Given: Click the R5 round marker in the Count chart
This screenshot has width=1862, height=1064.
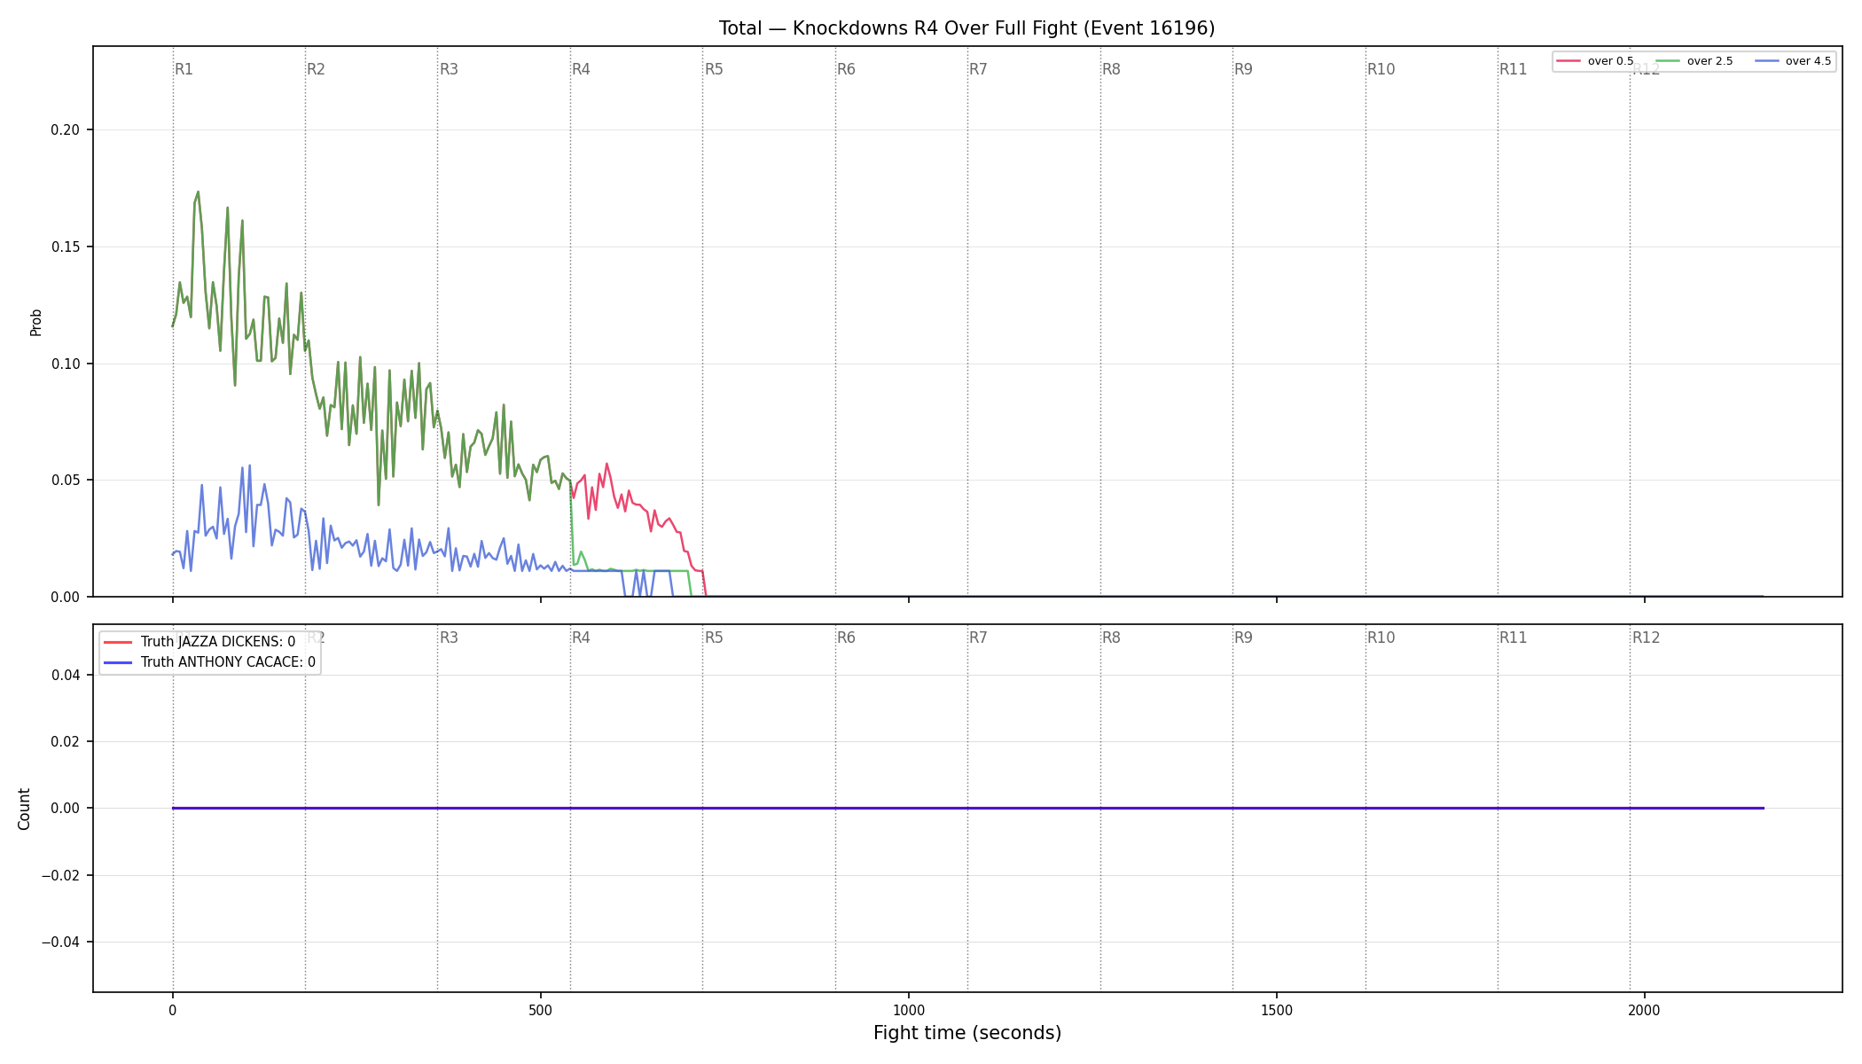Looking at the screenshot, I should coord(714,638).
